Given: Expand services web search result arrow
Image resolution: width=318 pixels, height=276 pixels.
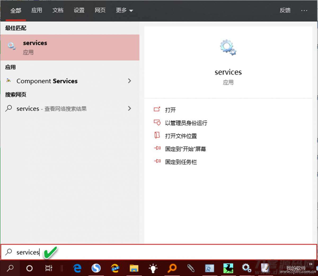Looking at the screenshot, I should coord(129,108).
